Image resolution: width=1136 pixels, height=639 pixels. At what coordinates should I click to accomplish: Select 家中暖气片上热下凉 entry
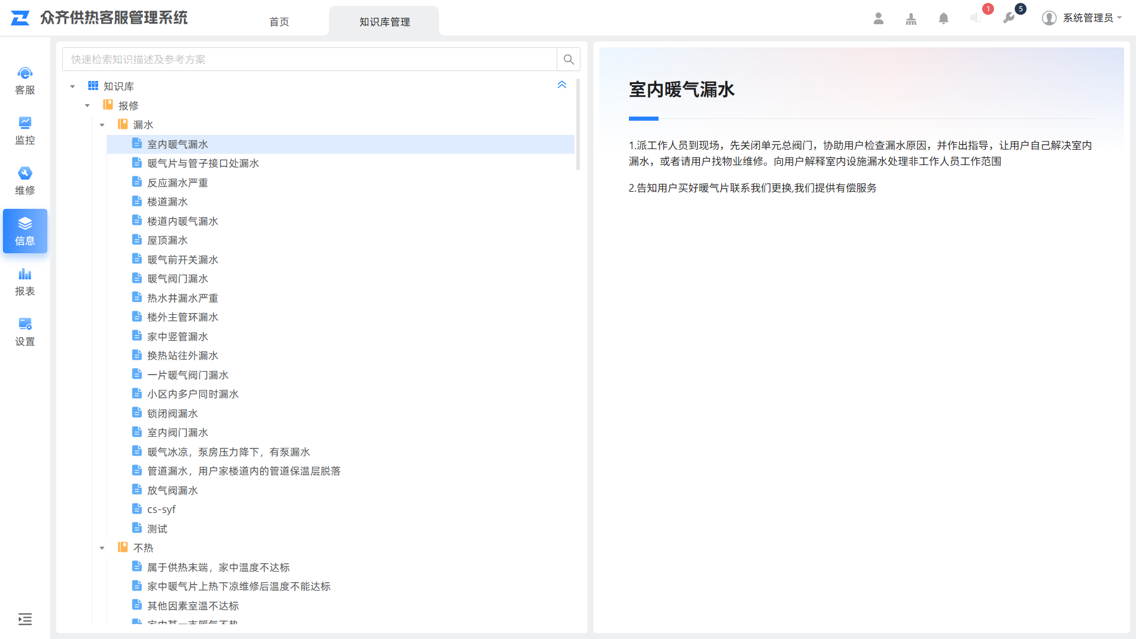pos(238,586)
